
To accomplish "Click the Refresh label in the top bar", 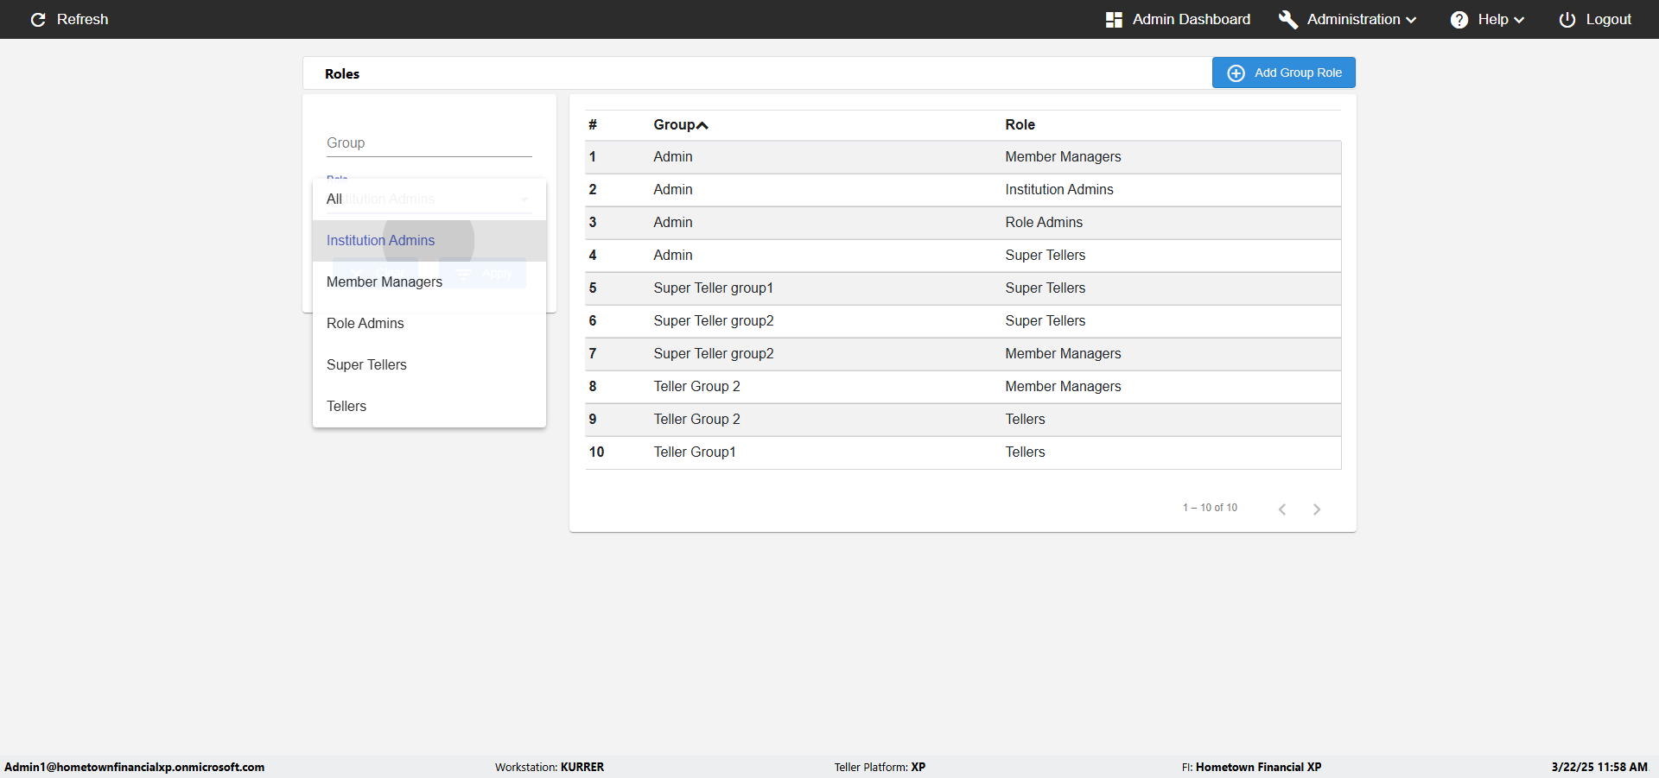I will coord(82,19).
